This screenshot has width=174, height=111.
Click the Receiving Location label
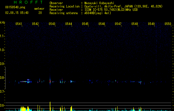(64, 6)
